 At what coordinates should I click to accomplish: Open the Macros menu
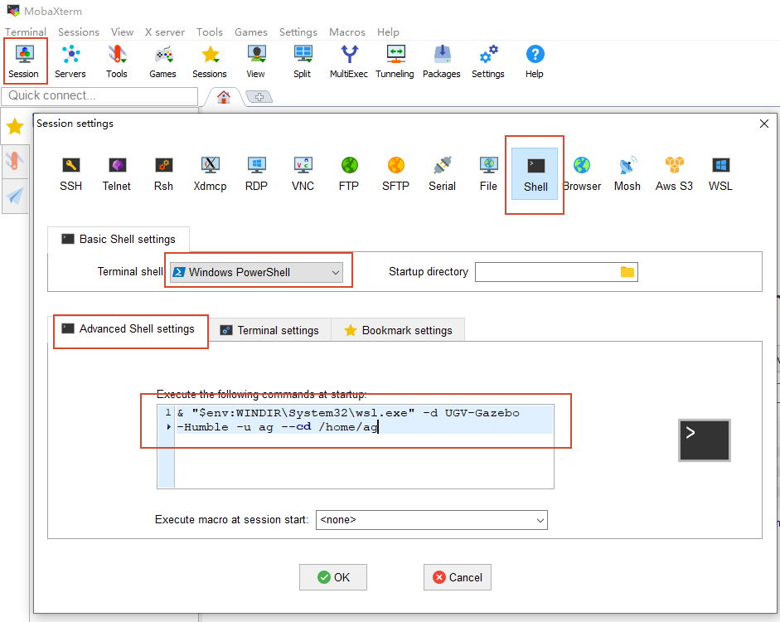point(347,32)
